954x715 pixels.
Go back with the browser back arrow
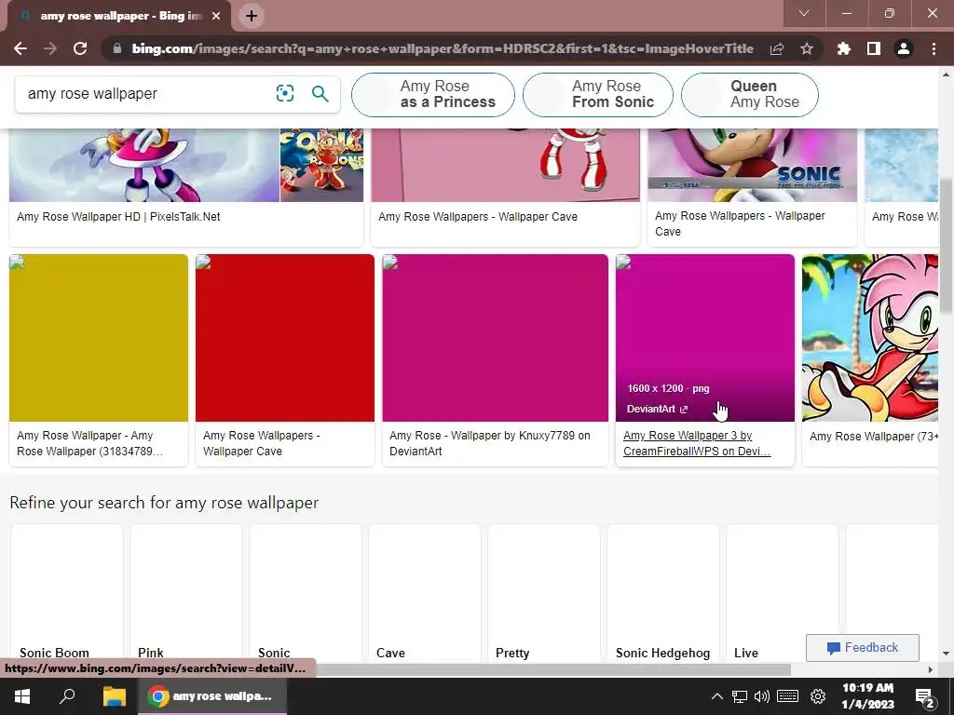tap(20, 48)
